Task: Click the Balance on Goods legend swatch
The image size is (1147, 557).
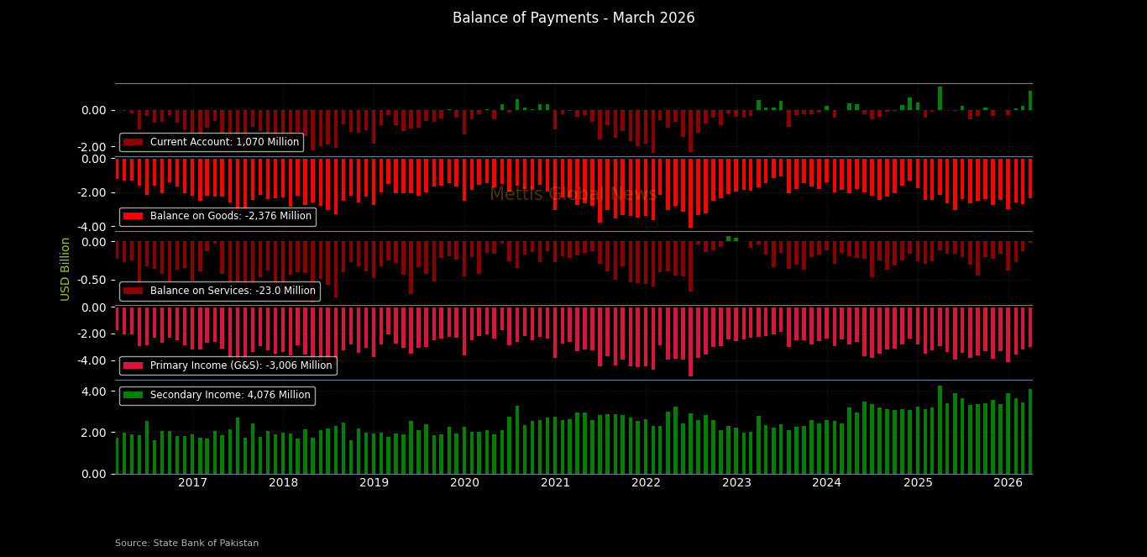Action: [134, 217]
